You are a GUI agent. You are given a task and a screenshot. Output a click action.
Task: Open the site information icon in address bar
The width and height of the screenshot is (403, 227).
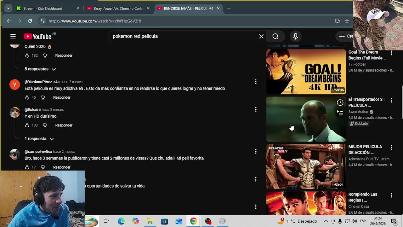pyautogui.click(x=43, y=21)
